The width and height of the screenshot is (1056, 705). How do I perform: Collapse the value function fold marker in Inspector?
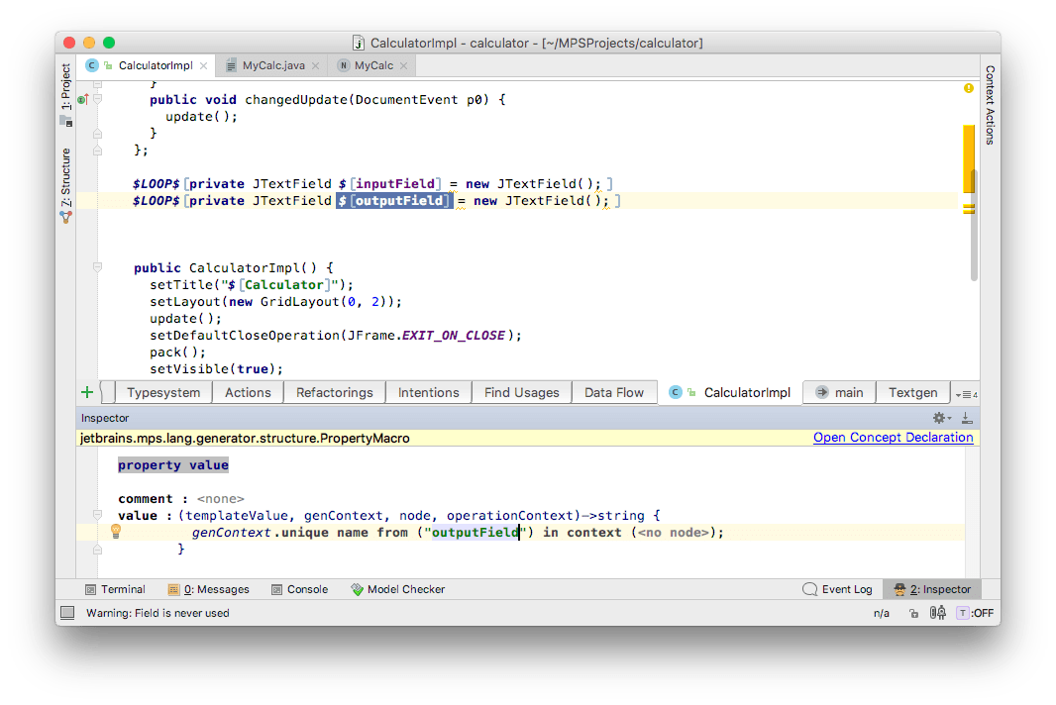(97, 516)
